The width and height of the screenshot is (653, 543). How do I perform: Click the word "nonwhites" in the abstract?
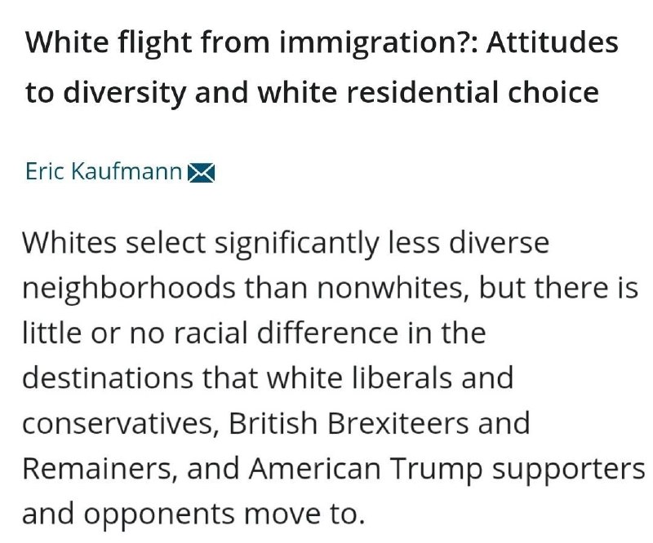click(392, 288)
